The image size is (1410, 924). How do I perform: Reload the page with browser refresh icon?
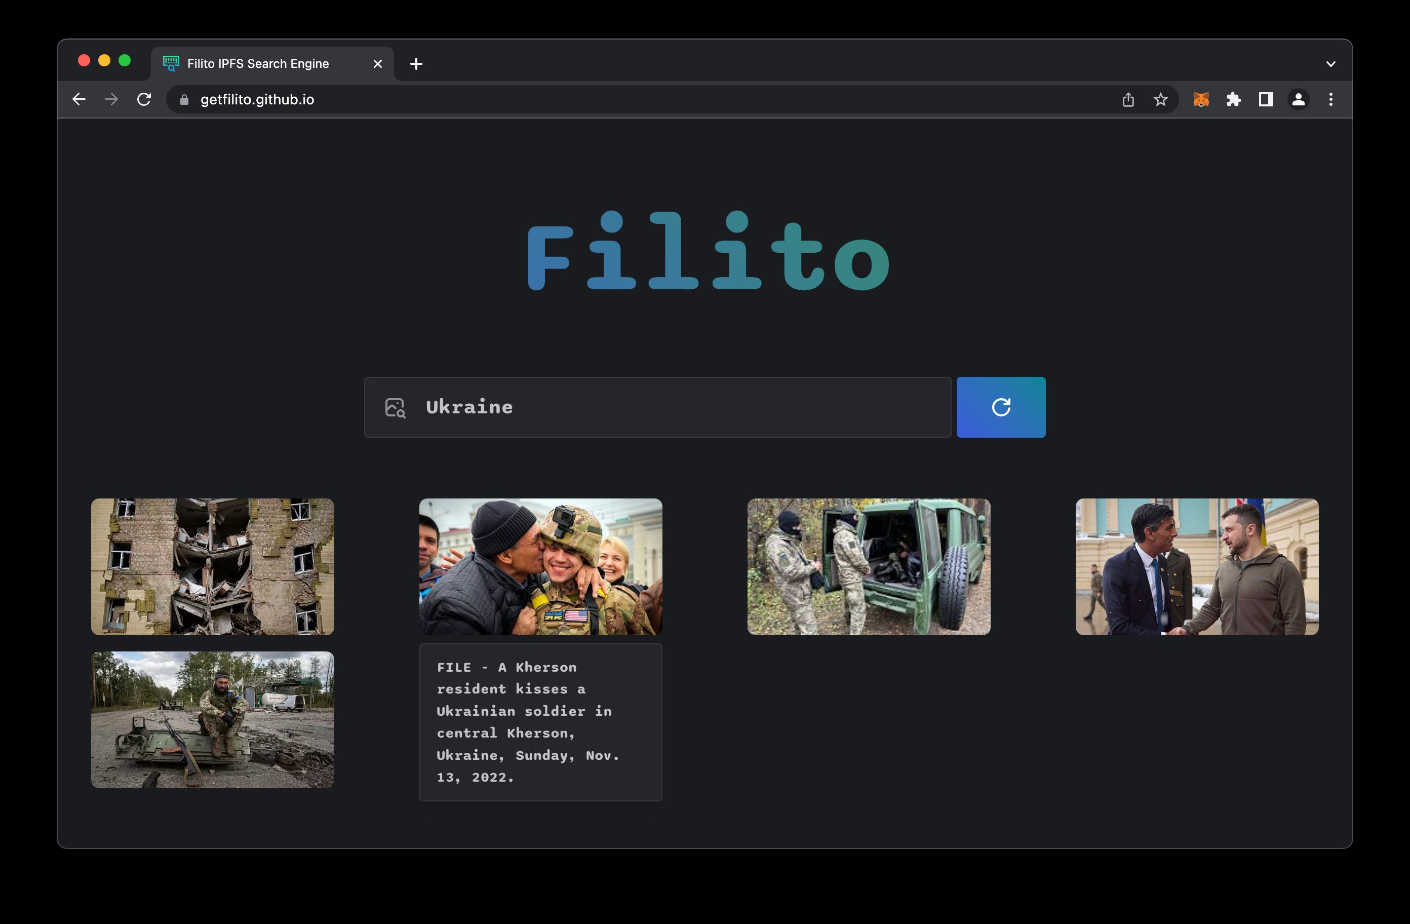click(144, 100)
